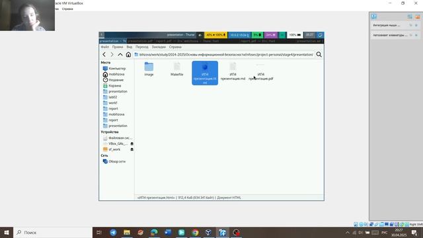Screen dimensions: 423x238
Task: Open Microsoft Edge from the taskbar
Action: [154, 232]
